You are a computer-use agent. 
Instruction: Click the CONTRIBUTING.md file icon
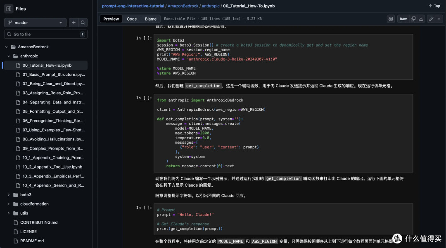tap(16, 222)
